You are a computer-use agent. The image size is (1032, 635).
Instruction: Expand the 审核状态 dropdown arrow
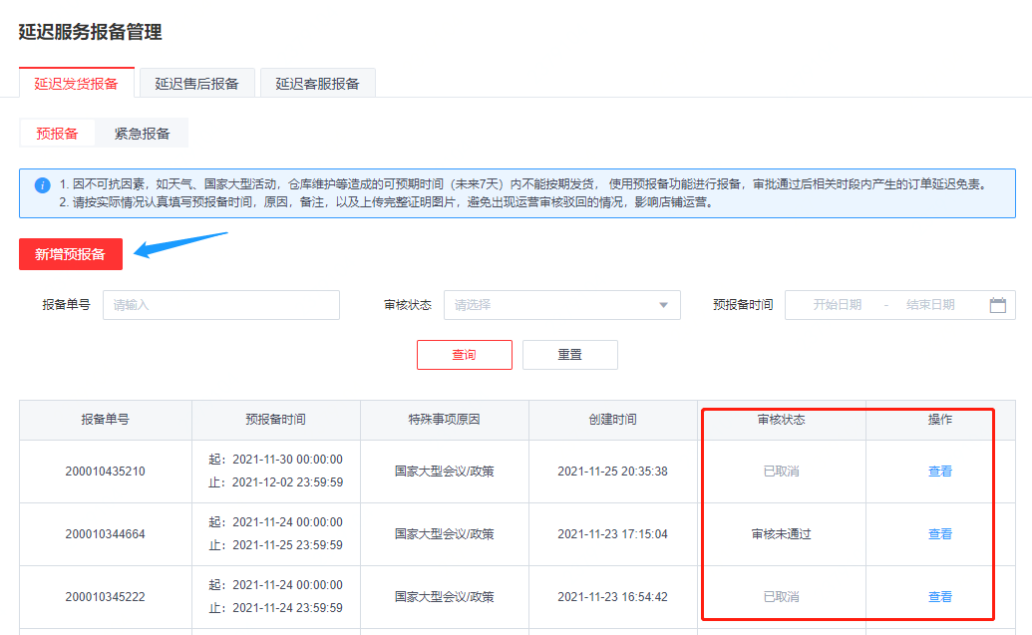tap(664, 305)
